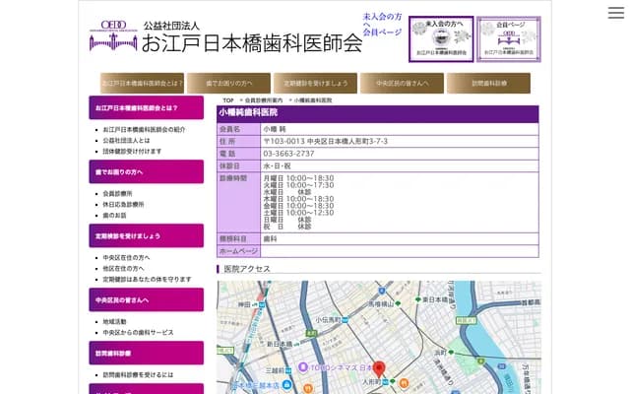Viewport: 630px width, 394px height.
Task: Select the 訪問歯科診療 nav tab
Action: (x=487, y=84)
